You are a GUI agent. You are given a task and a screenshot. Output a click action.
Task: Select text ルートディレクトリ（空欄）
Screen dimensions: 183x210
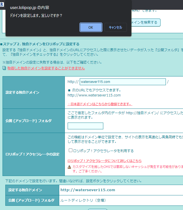[83, 200]
